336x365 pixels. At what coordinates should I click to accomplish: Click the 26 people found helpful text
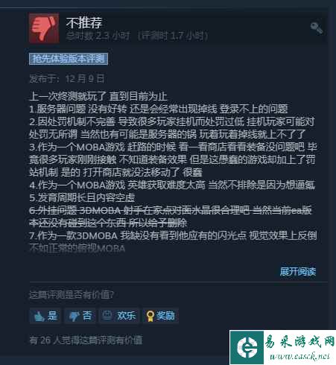click(86, 340)
